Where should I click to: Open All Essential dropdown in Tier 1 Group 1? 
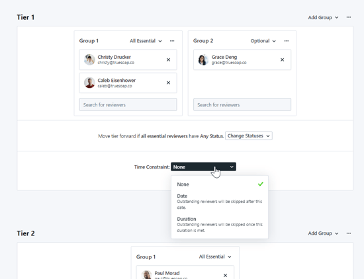coord(146,41)
